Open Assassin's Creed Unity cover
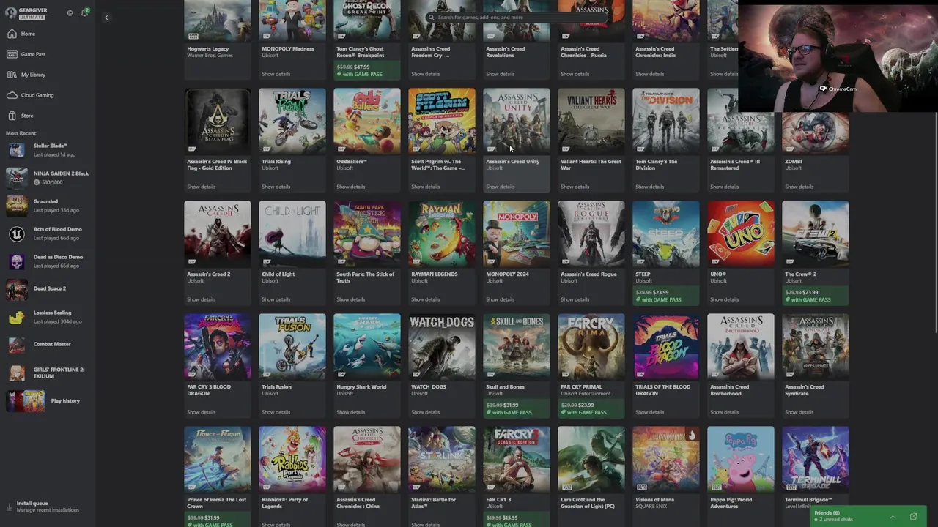 pos(517,122)
